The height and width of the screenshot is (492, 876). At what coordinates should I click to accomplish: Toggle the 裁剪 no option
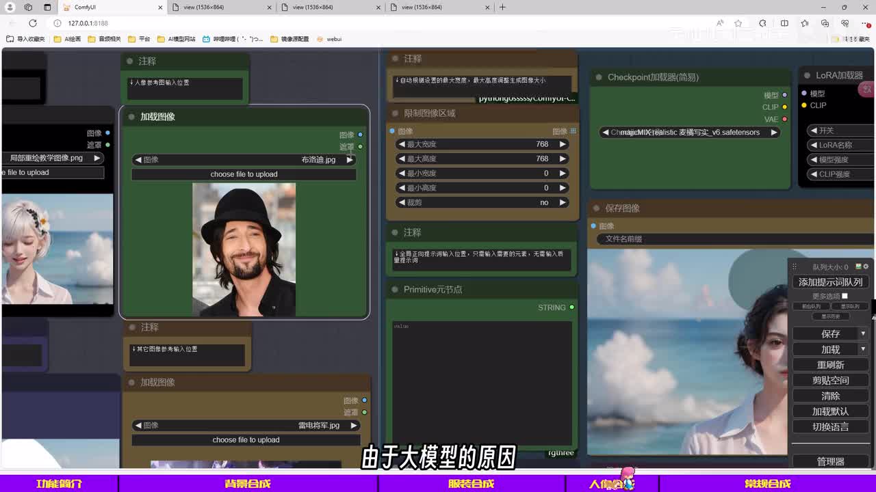point(482,202)
